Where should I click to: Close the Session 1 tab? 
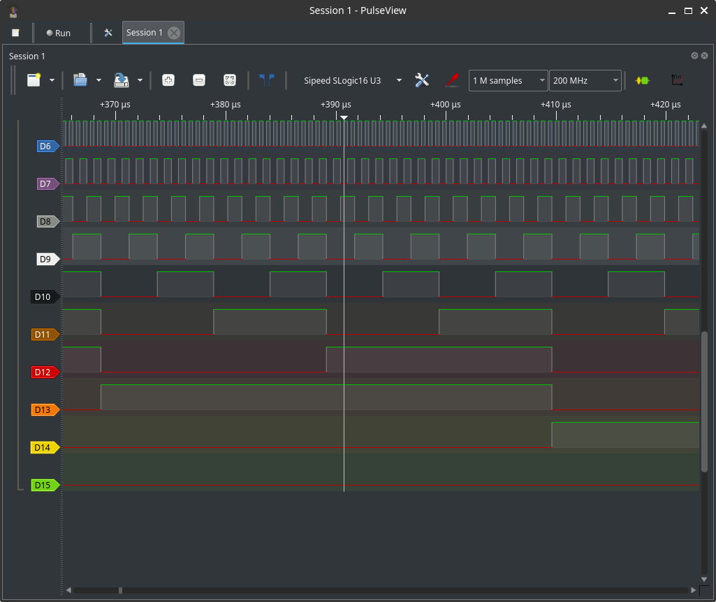click(174, 33)
